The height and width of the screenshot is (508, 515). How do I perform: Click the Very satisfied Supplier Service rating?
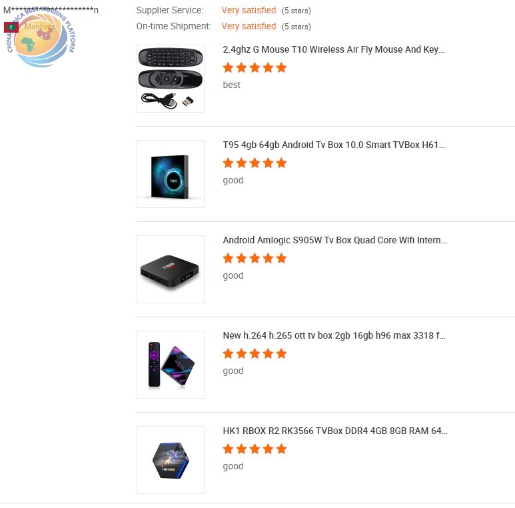pos(249,11)
